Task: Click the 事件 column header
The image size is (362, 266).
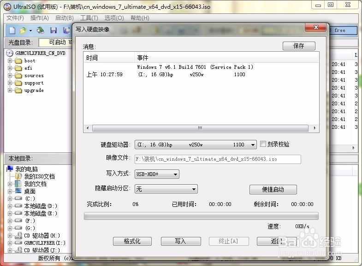Action: pyautogui.click(x=227, y=58)
